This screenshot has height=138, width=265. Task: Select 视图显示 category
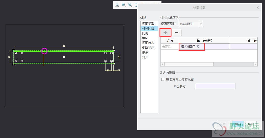pos(149,48)
